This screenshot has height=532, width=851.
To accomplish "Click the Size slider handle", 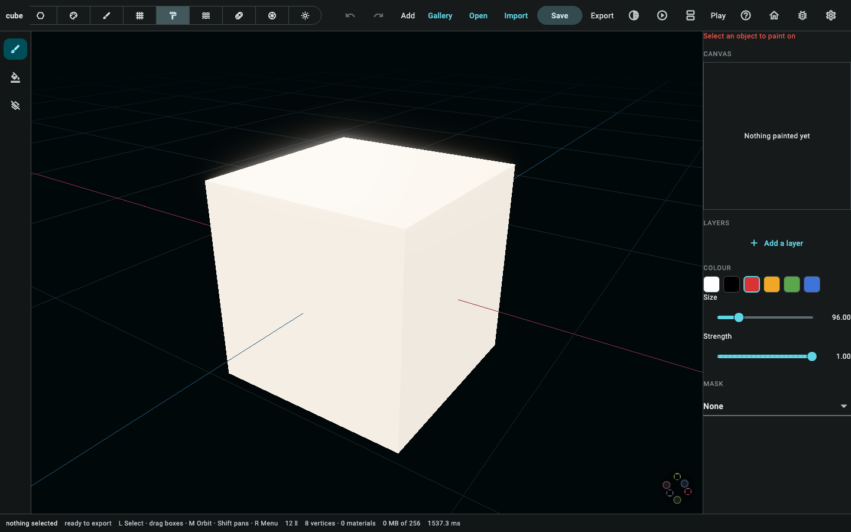I will point(739,317).
